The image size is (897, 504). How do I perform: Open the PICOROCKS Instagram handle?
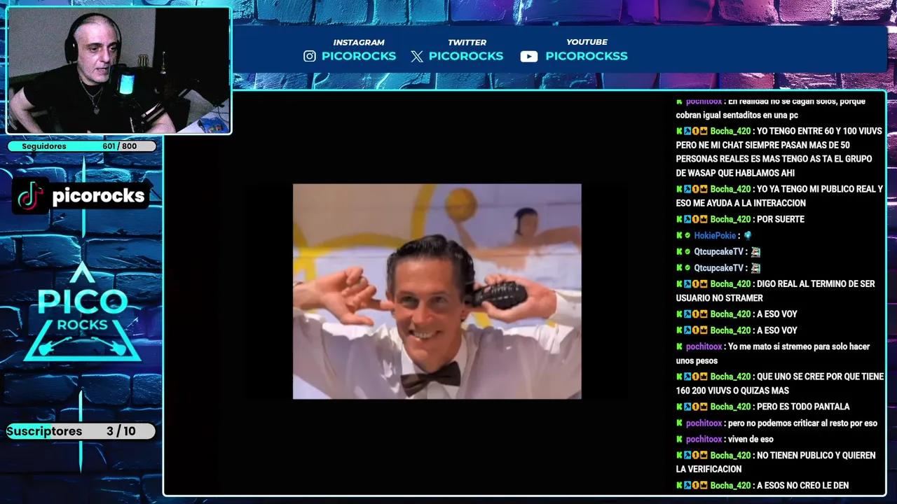pyautogui.click(x=359, y=56)
